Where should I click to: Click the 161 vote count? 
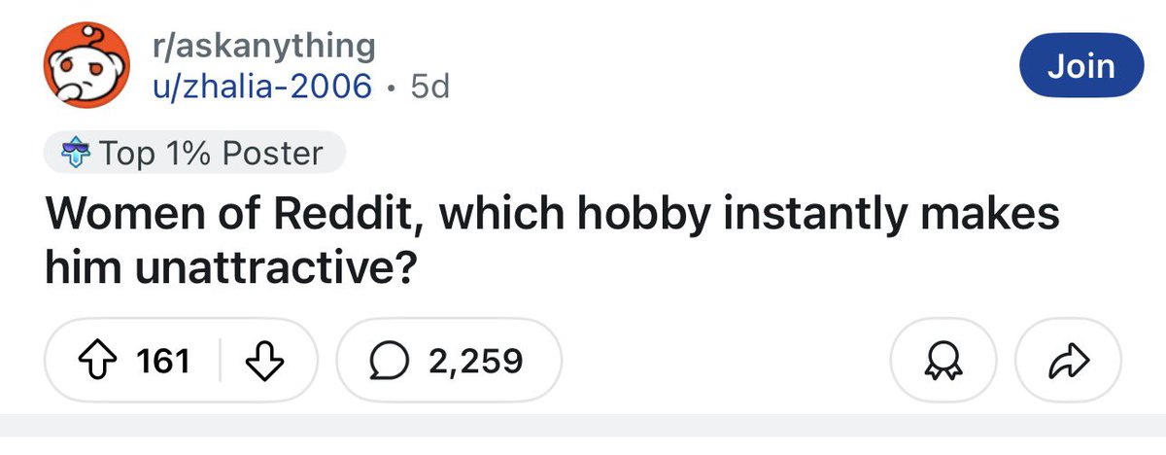coord(163,362)
